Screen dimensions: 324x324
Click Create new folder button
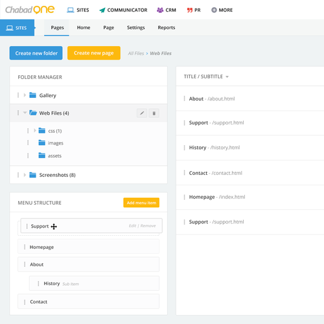[x=36, y=53]
